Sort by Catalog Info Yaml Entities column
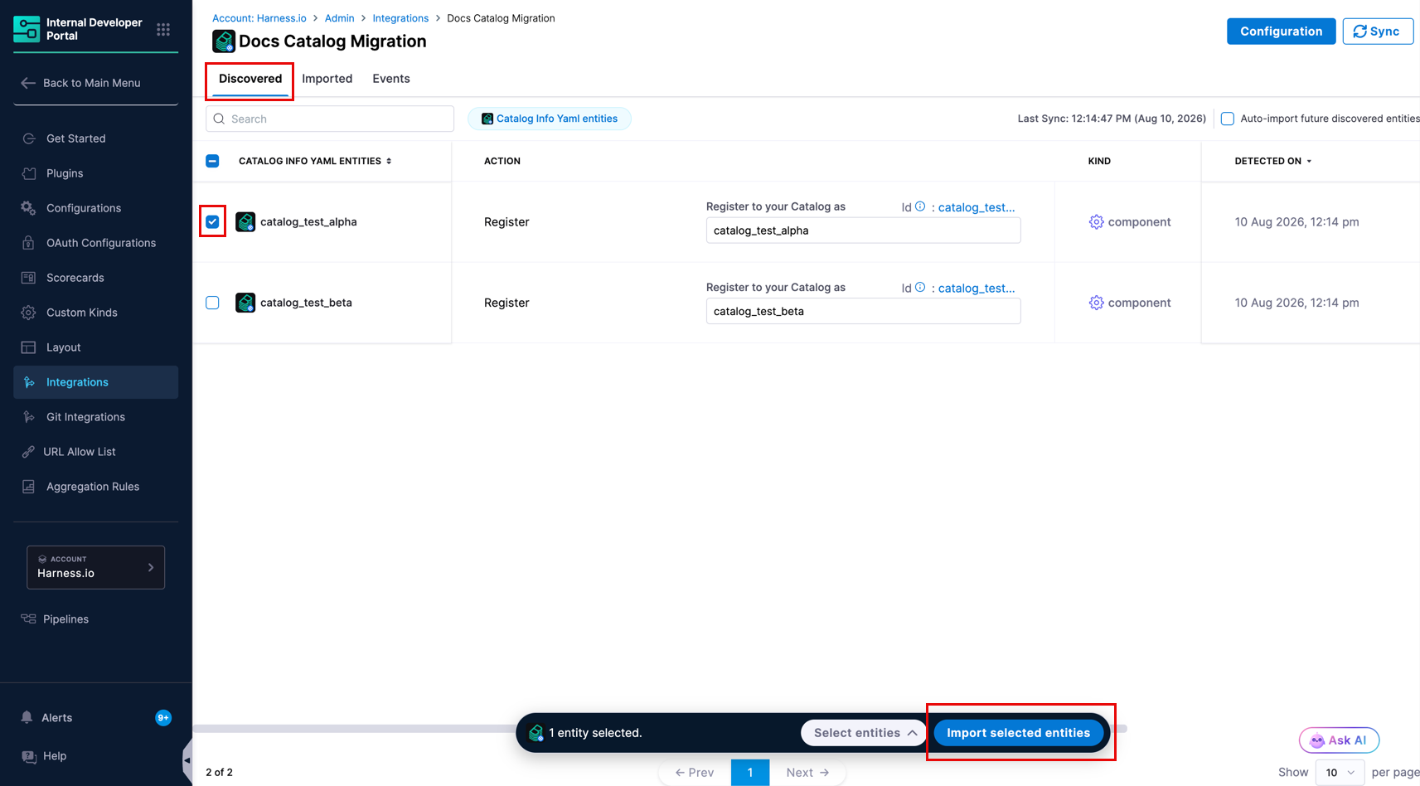The height and width of the screenshot is (786, 1420). [315, 161]
